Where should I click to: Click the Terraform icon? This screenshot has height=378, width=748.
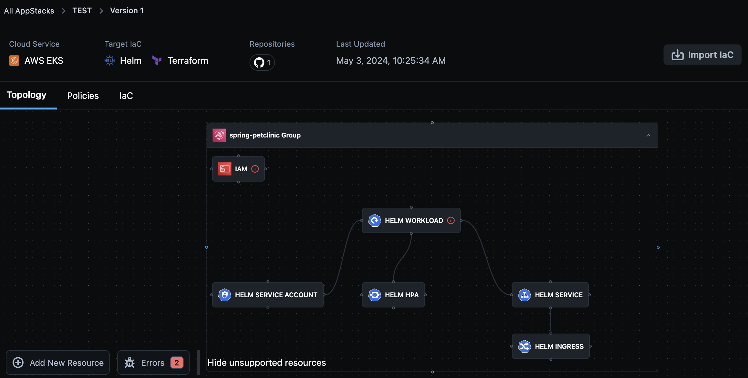(x=157, y=60)
